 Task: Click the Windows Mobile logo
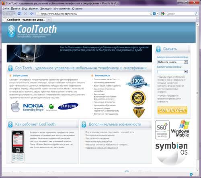click(x=180, y=128)
